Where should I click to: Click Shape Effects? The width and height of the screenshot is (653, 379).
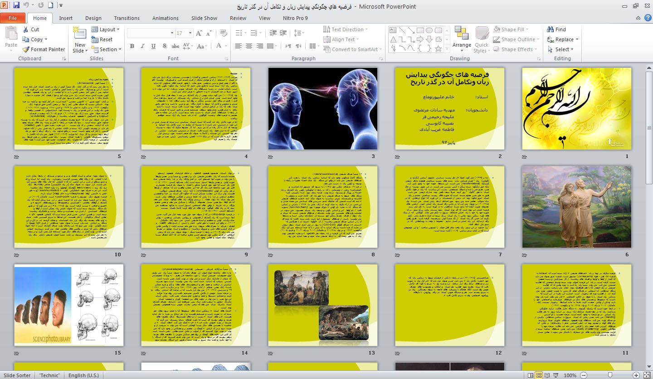(515, 49)
